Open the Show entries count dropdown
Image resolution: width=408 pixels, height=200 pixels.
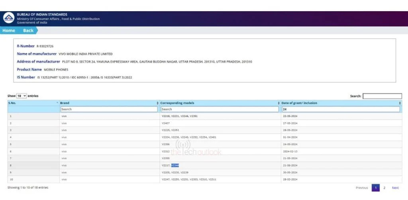[22, 96]
